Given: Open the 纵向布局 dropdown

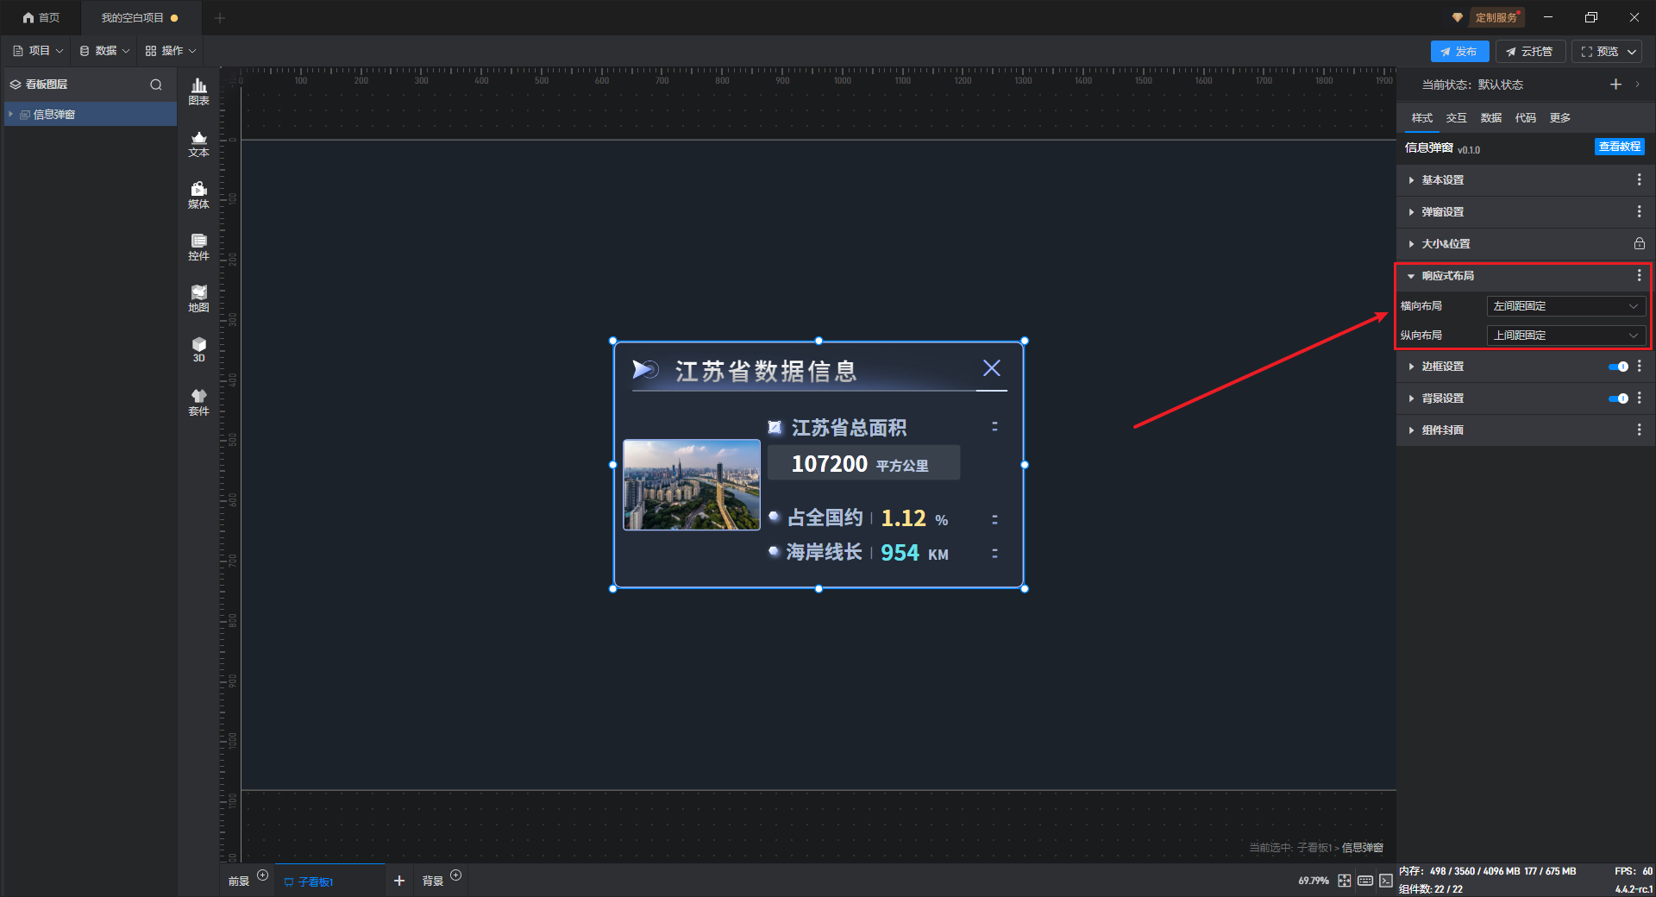Looking at the screenshot, I should [1565, 336].
